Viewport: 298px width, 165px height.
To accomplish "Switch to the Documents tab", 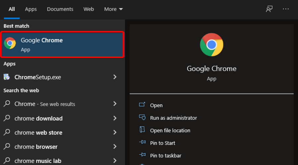I will click(60, 9).
